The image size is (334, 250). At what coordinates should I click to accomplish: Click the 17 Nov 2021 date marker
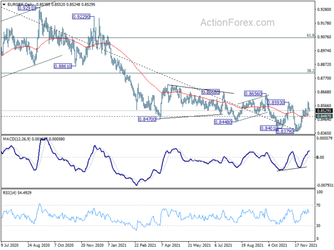(304, 245)
